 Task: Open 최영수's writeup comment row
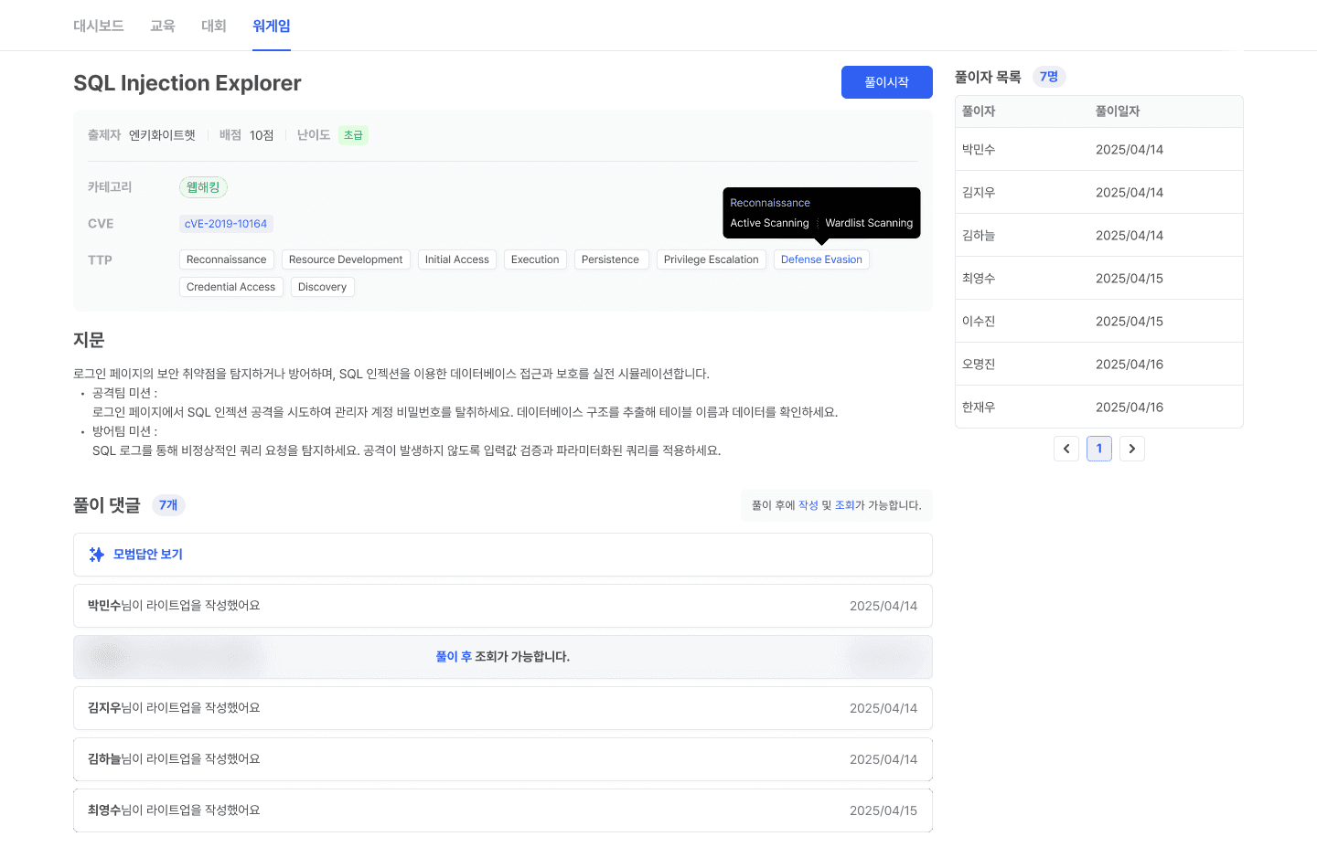click(x=503, y=810)
